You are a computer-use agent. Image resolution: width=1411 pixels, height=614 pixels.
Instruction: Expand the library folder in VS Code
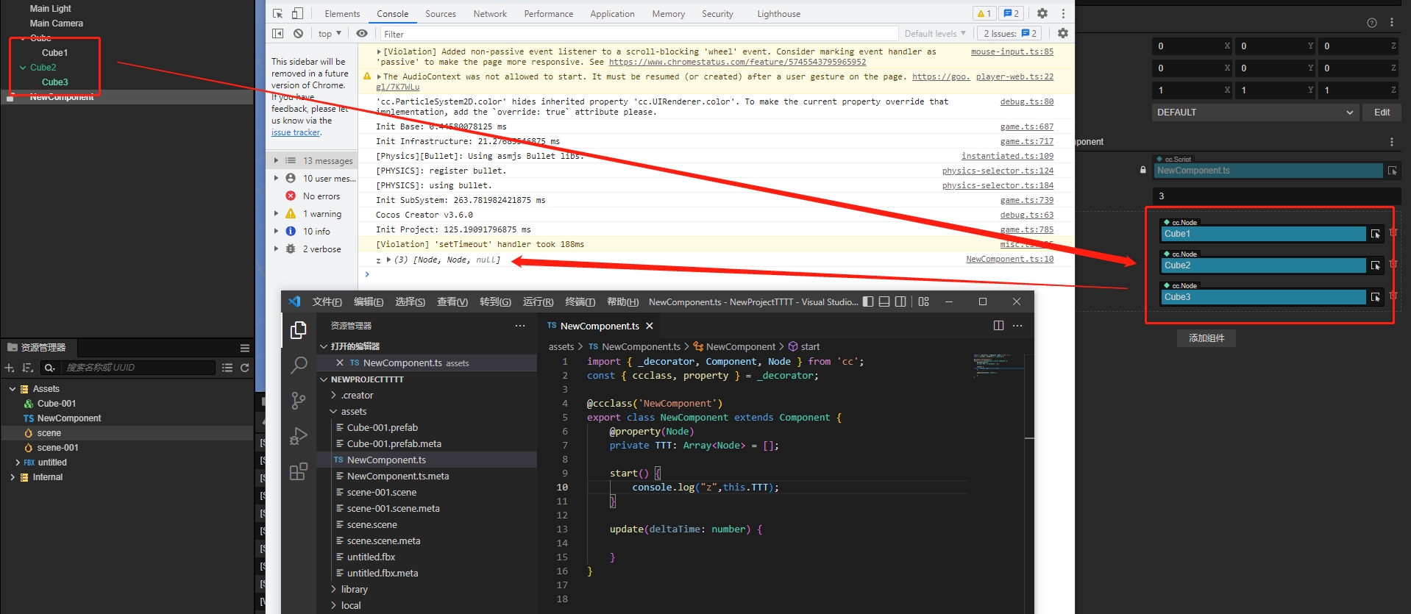click(x=333, y=589)
